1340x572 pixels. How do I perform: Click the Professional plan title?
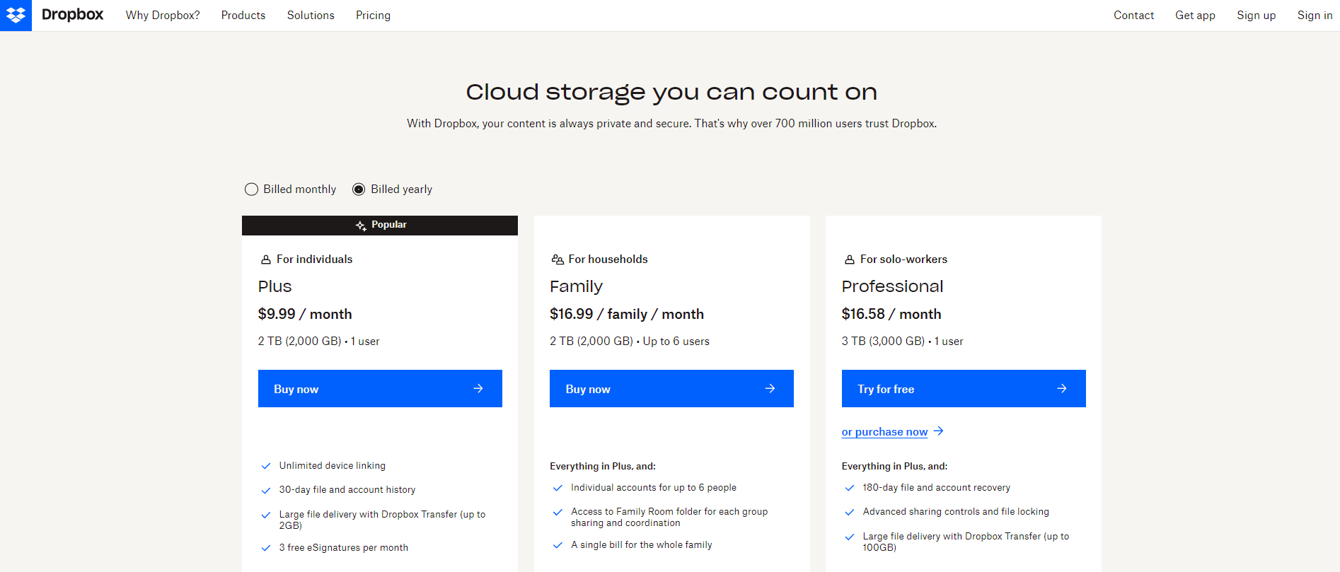coord(892,286)
